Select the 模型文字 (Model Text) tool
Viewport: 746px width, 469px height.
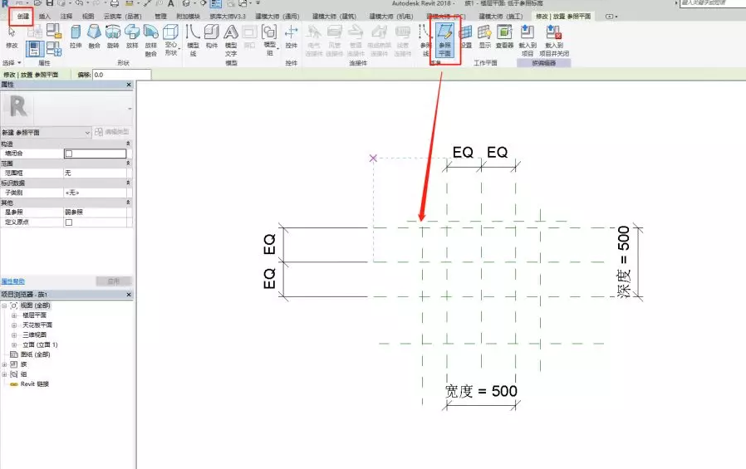point(231,40)
